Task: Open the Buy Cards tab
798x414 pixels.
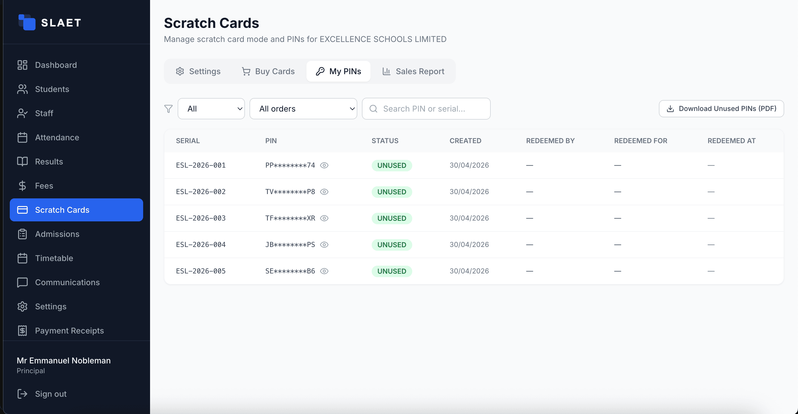Action: point(268,71)
